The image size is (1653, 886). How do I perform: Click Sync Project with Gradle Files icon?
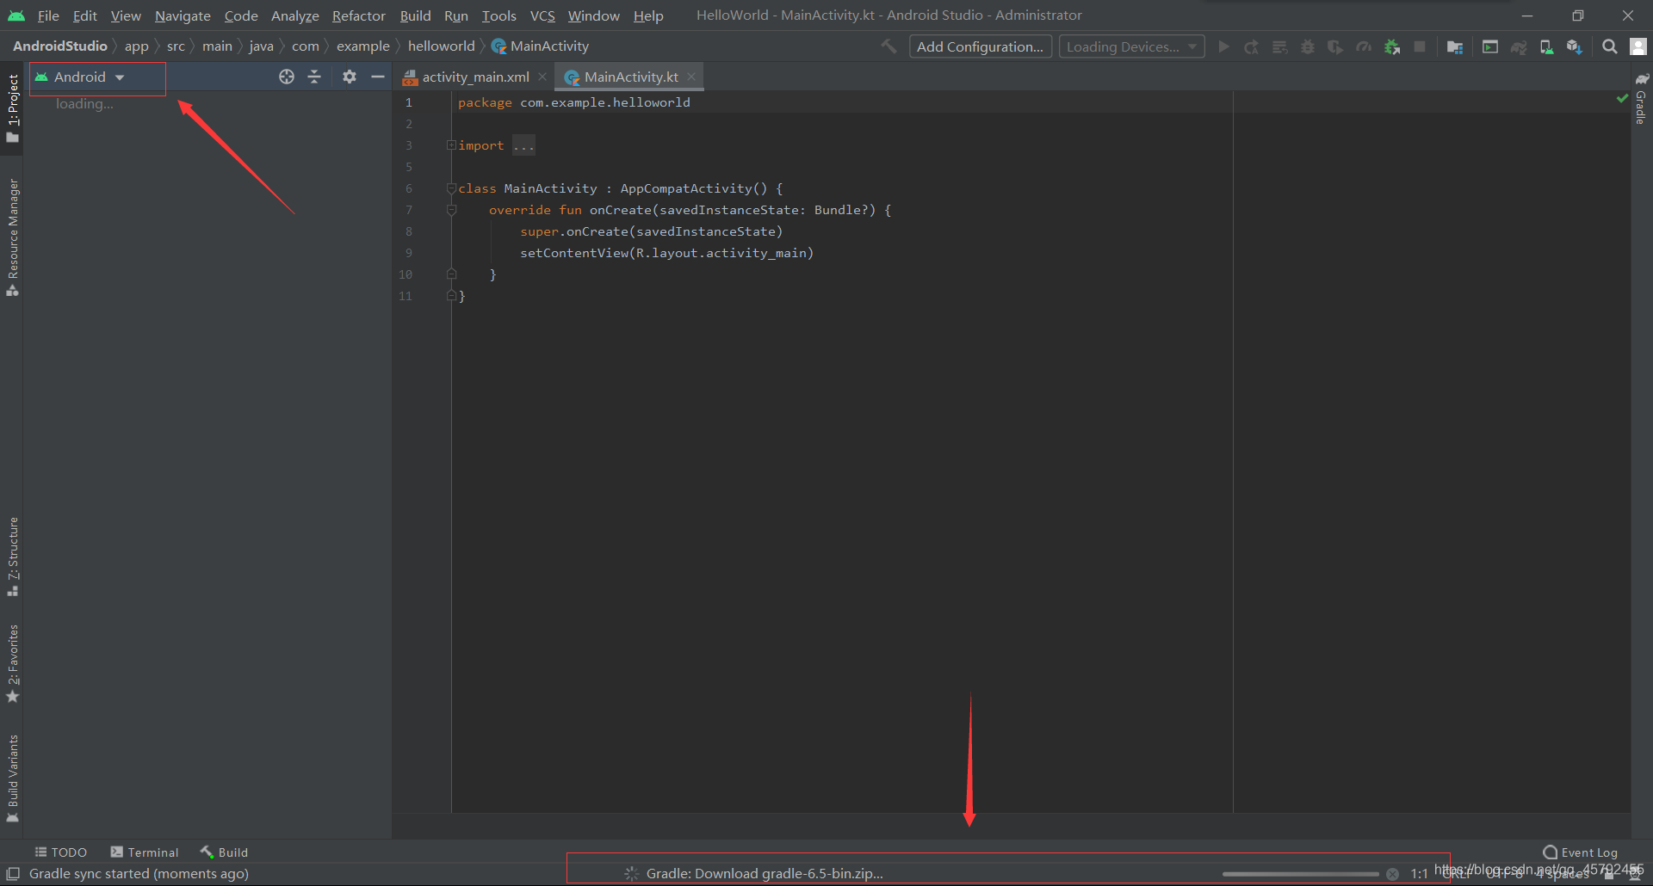(1519, 46)
